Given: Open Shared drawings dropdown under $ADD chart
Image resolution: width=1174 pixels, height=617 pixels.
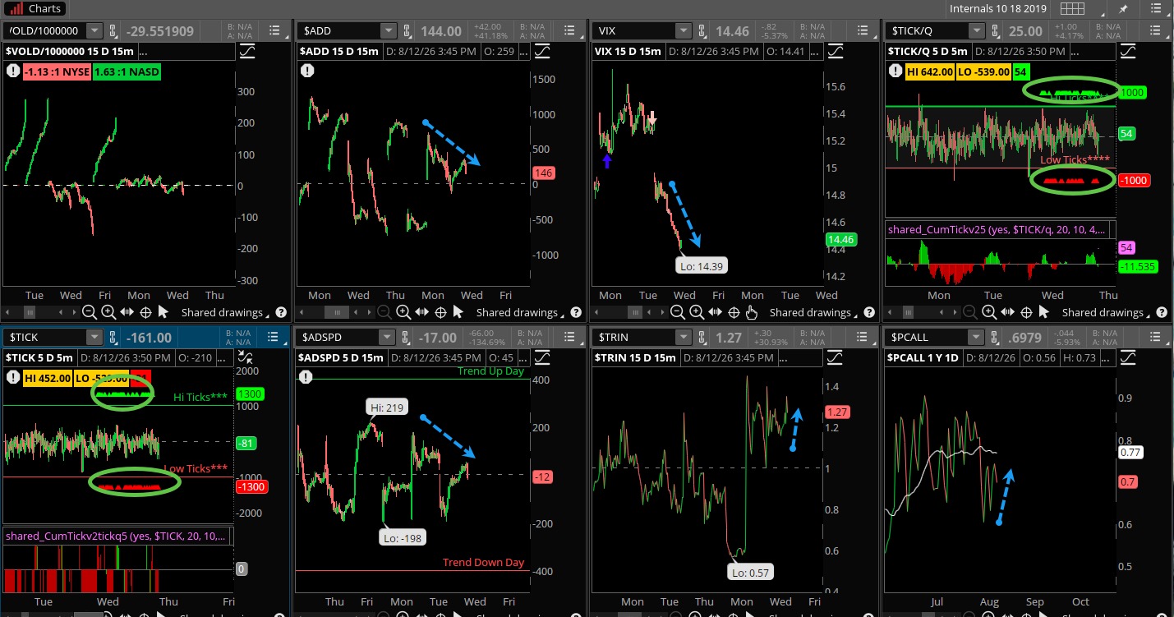Looking at the screenshot, I should pos(521,312).
